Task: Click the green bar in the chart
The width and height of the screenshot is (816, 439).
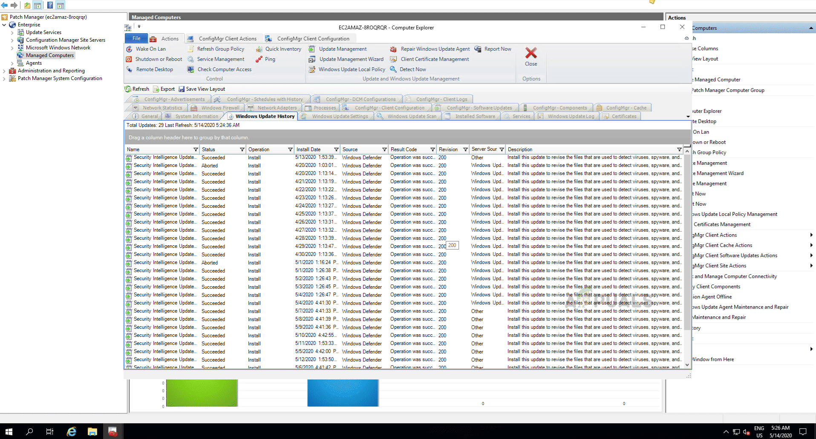Action: pyautogui.click(x=202, y=393)
